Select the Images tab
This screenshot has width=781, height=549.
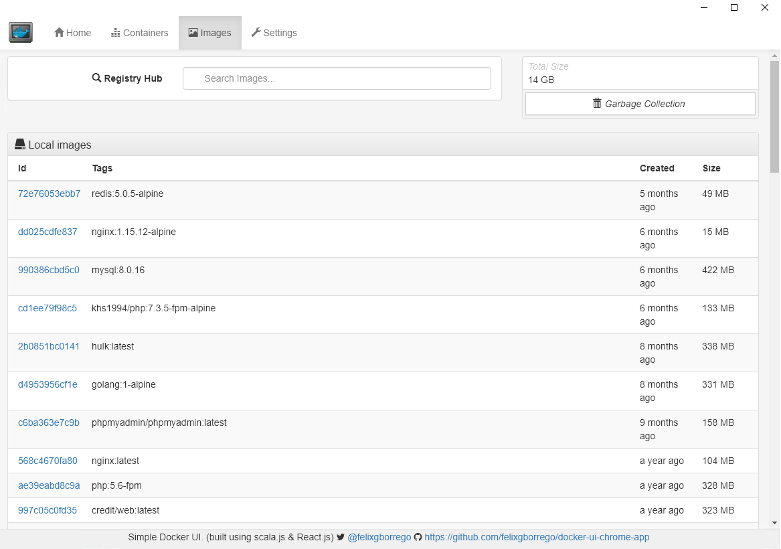click(x=209, y=33)
